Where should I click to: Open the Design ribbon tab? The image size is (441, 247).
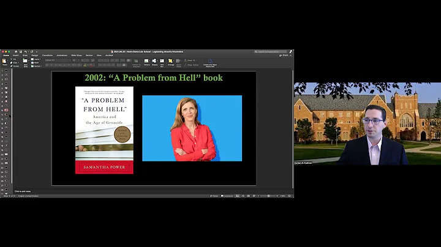coord(34,55)
